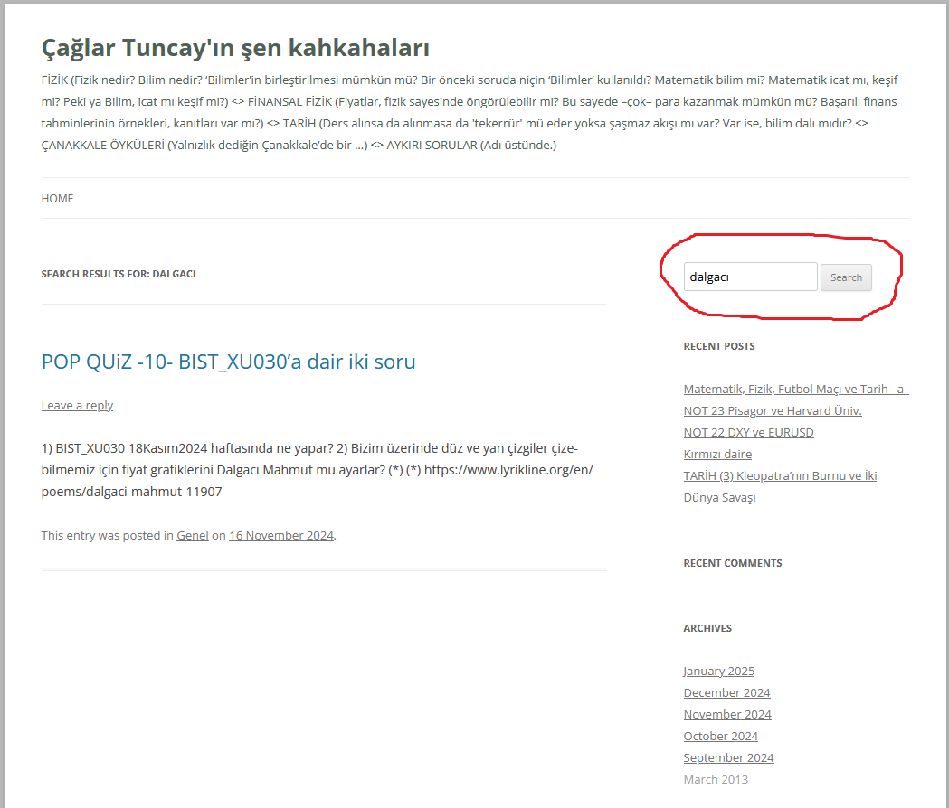View the September 2024 archive
This screenshot has height=808, width=949.
point(728,757)
